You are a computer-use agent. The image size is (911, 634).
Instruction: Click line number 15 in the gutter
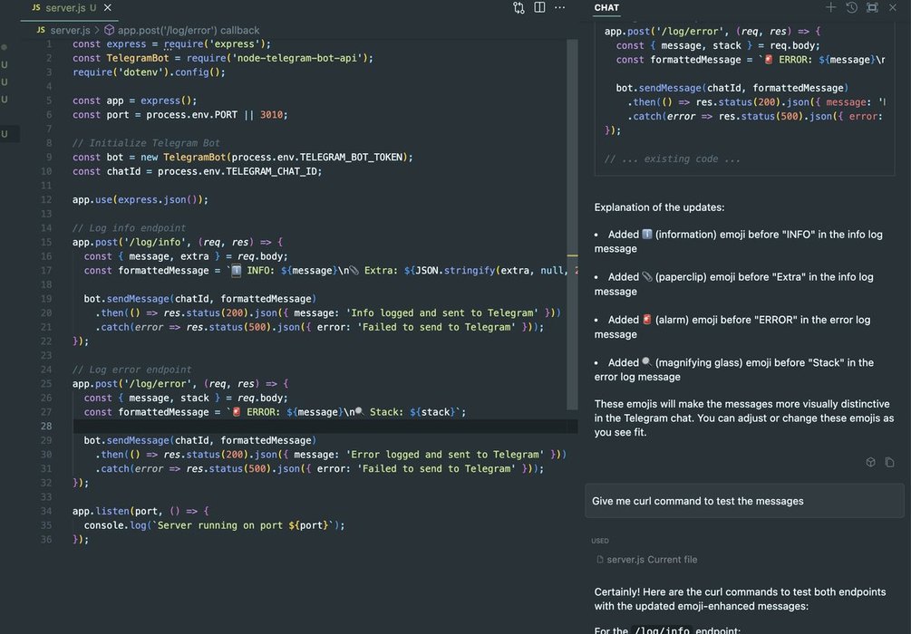pos(47,242)
